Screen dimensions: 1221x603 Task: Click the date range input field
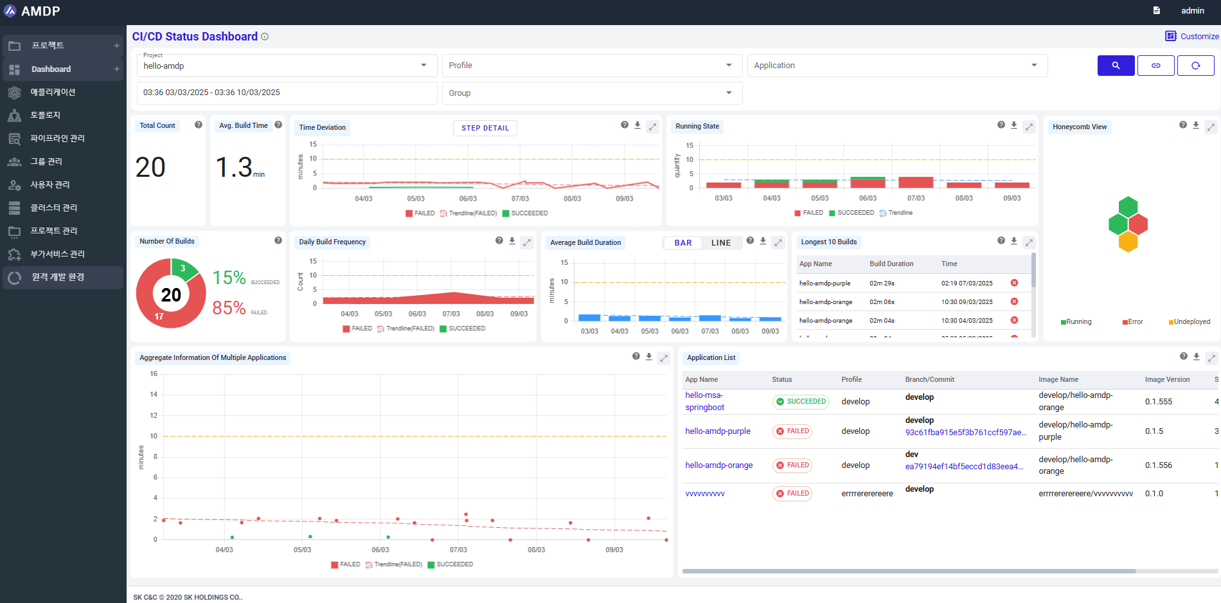[287, 93]
